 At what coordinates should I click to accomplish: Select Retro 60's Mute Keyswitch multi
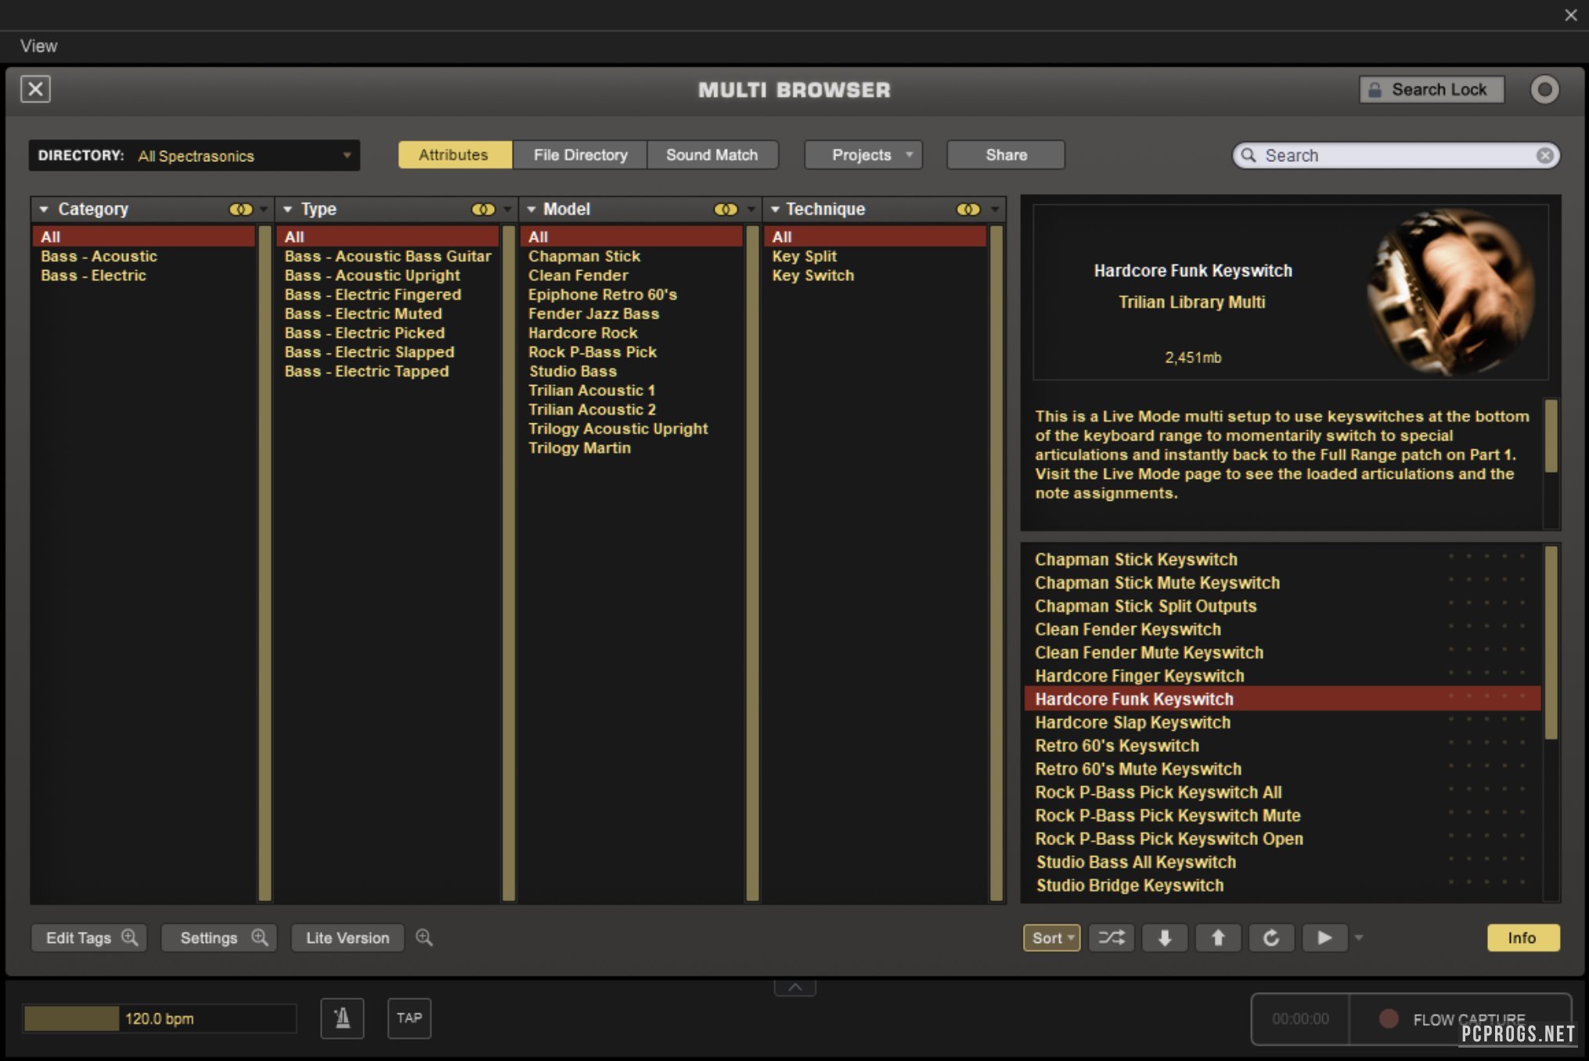coord(1282,769)
